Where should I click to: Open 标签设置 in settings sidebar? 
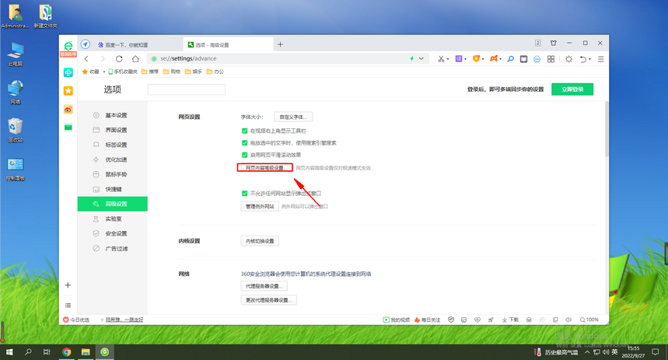[x=113, y=145]
